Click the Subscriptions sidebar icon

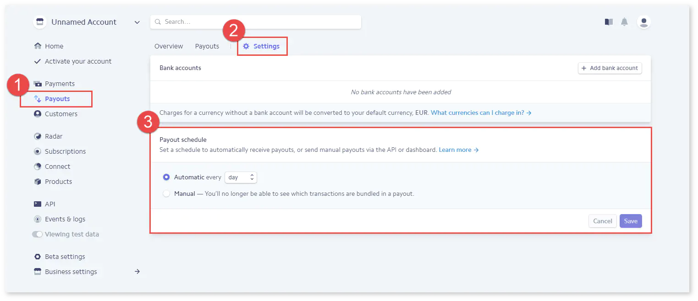pyautogui.click(x=38, y=151)
